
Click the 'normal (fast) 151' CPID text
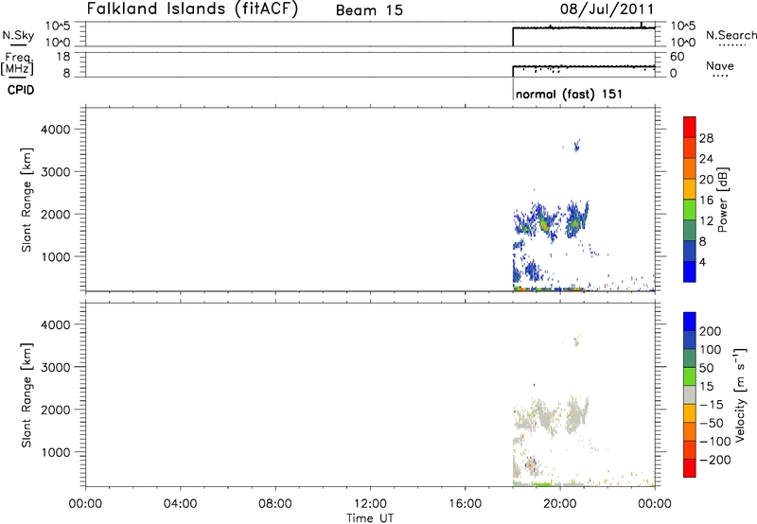(x=569, y=94)
